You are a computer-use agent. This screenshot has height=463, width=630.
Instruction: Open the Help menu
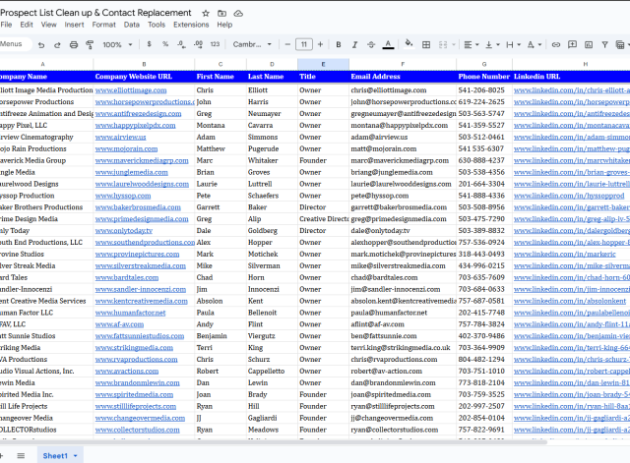[224, 25]
